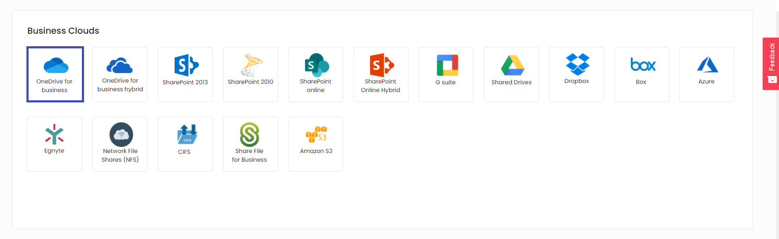Click the "Egnyte" text label
Viewport: 779px width, 239px height.
click(x=54, y=151)
